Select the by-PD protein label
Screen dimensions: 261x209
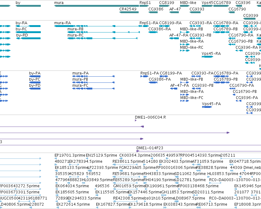click(35, 85)
